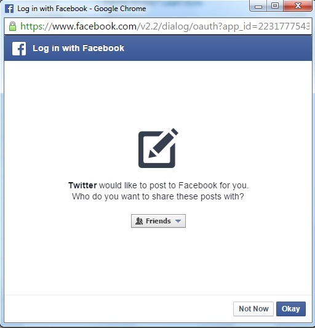Click the Facebook favicon in the title bar
Screen dimensions: 315x328
pos(9,9)
